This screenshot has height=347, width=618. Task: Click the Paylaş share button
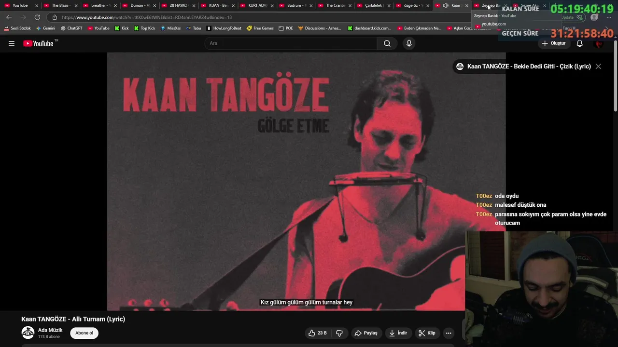click(366, 333)
